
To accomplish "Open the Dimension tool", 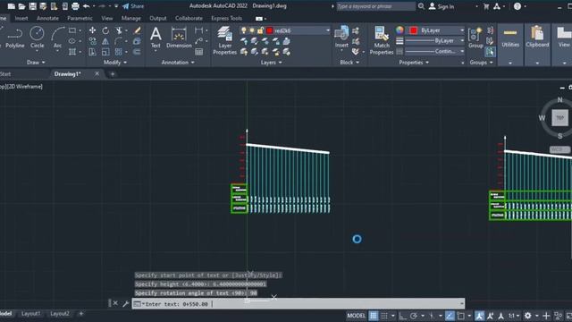I will coord(179,38).
